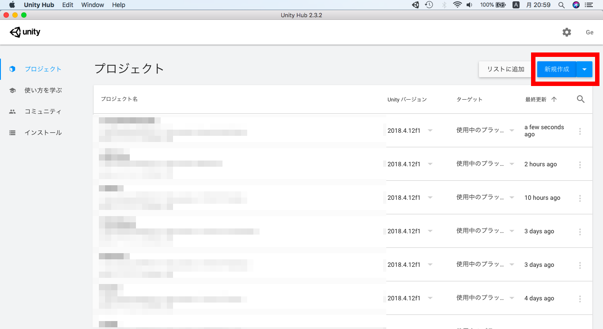The height and width of the screenshot is (329, 603).
Task: Click the 月 20:59 clock
Action: coord(539,5)
